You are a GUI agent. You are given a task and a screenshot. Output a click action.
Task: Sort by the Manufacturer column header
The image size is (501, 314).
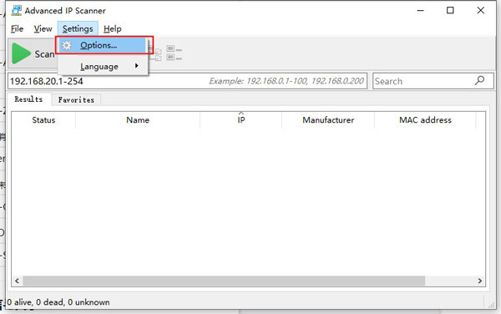328,120
